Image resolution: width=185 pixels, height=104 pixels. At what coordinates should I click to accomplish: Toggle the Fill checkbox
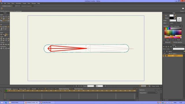[164, 16]
